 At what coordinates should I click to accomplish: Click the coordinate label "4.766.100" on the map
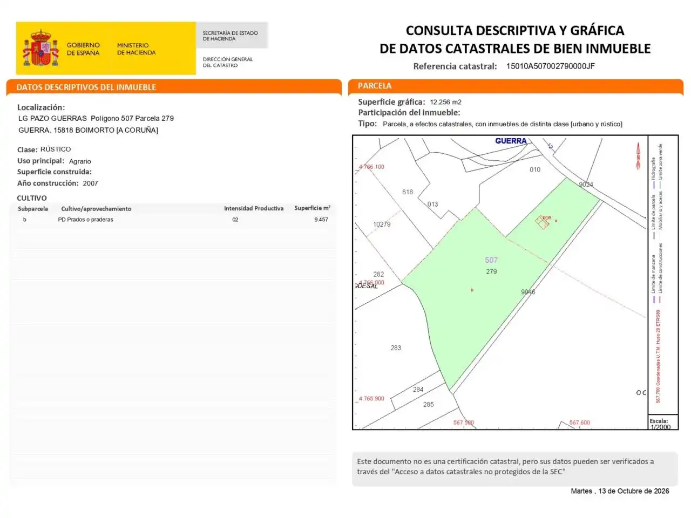pos(371,167)
